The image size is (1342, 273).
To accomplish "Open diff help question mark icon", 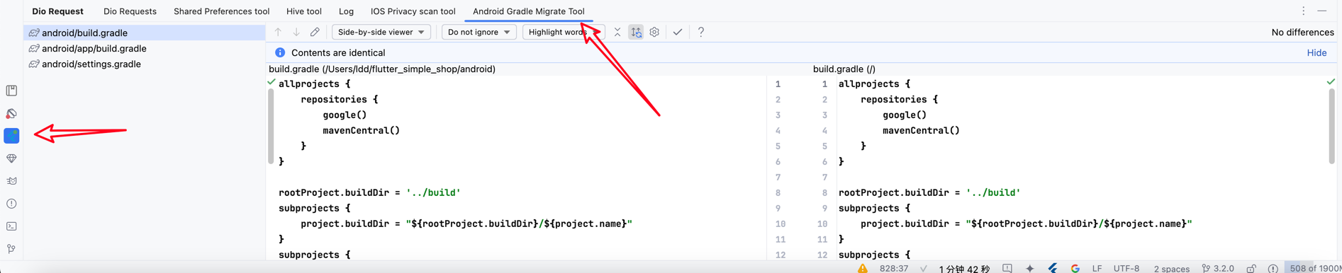I will [x=701, y=32].
